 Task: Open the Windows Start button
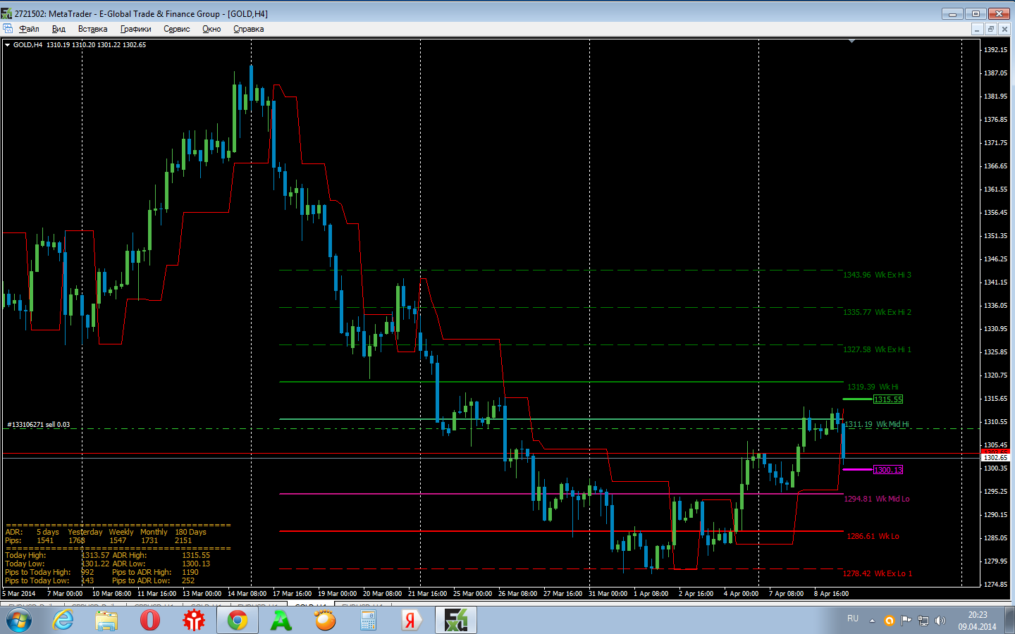[19, 621]
